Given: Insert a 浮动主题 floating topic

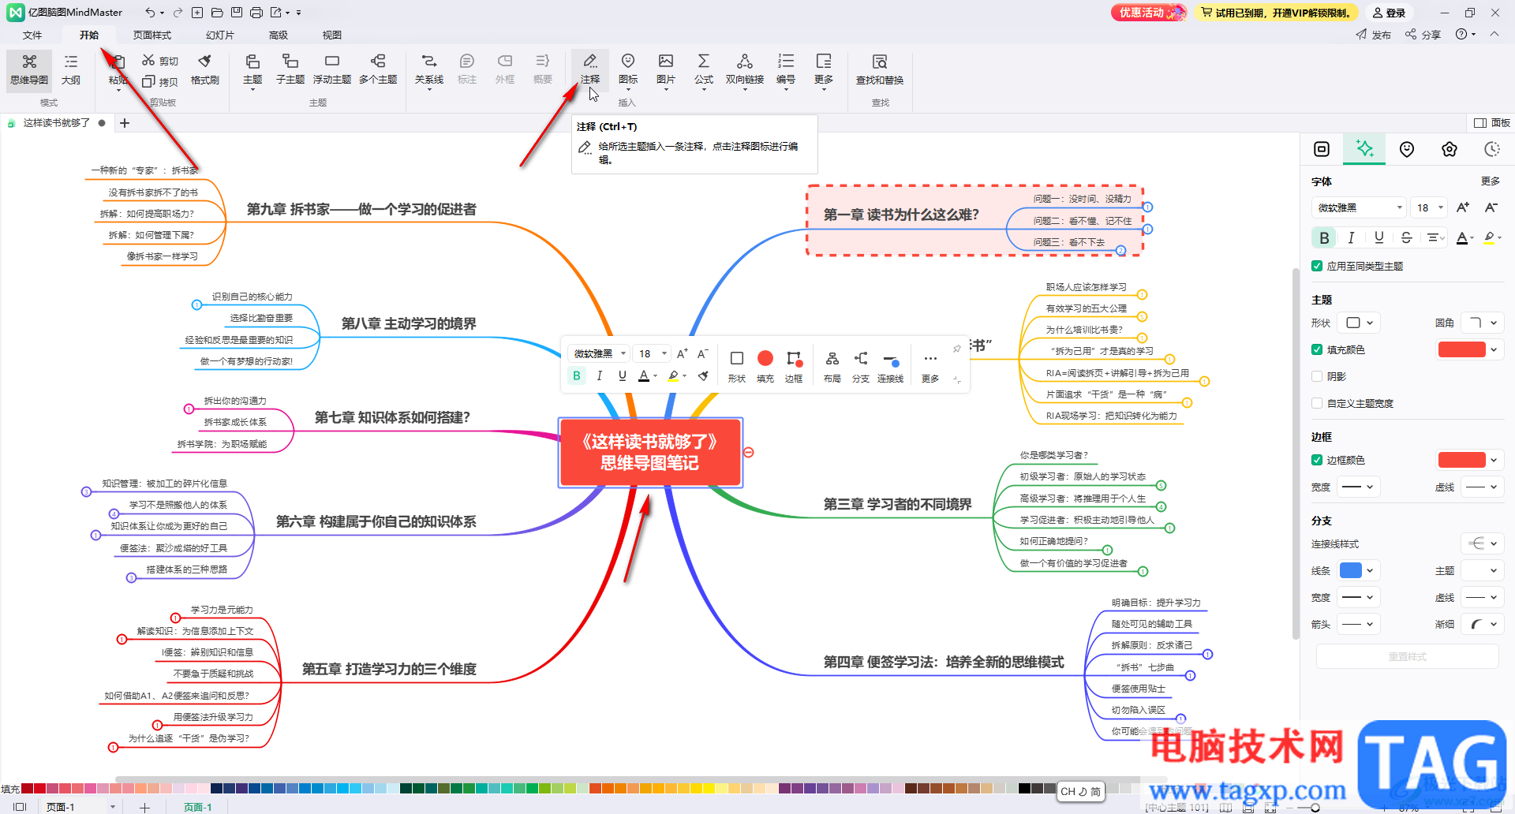Looking at the screenshot, I should coord(332,69).
